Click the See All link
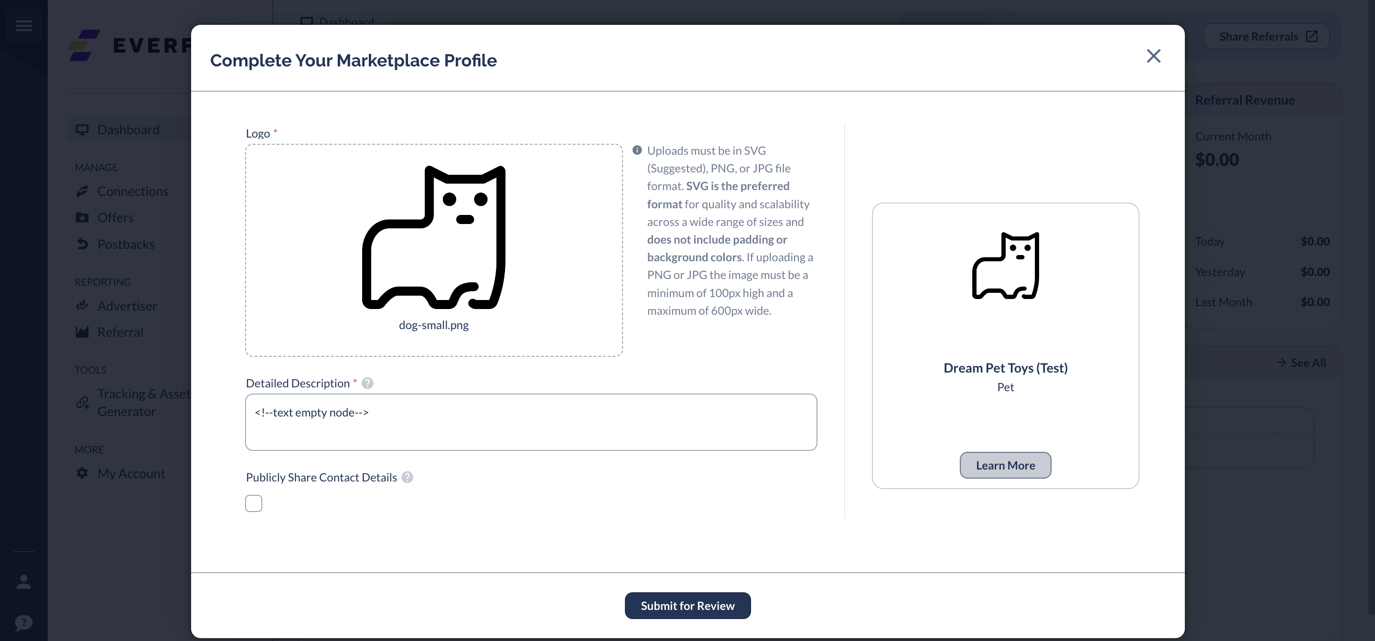1375x641 pixels. tap(1301, 363)
